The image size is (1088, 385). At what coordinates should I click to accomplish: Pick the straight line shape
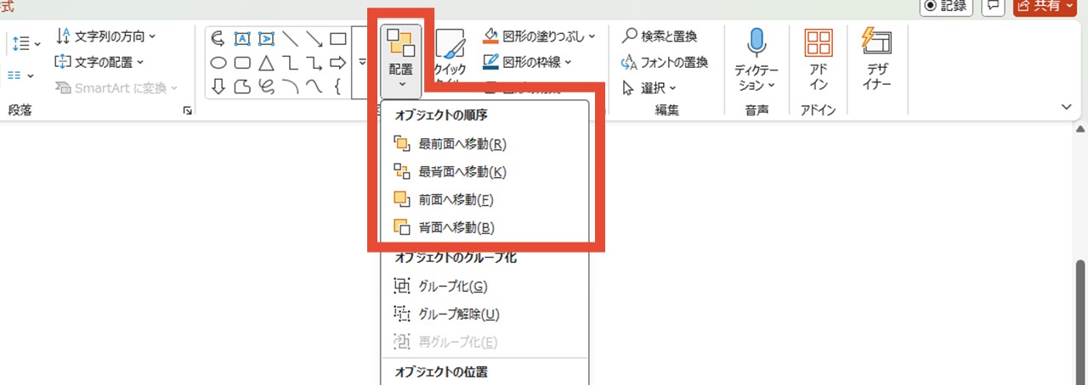click(290, 38)
